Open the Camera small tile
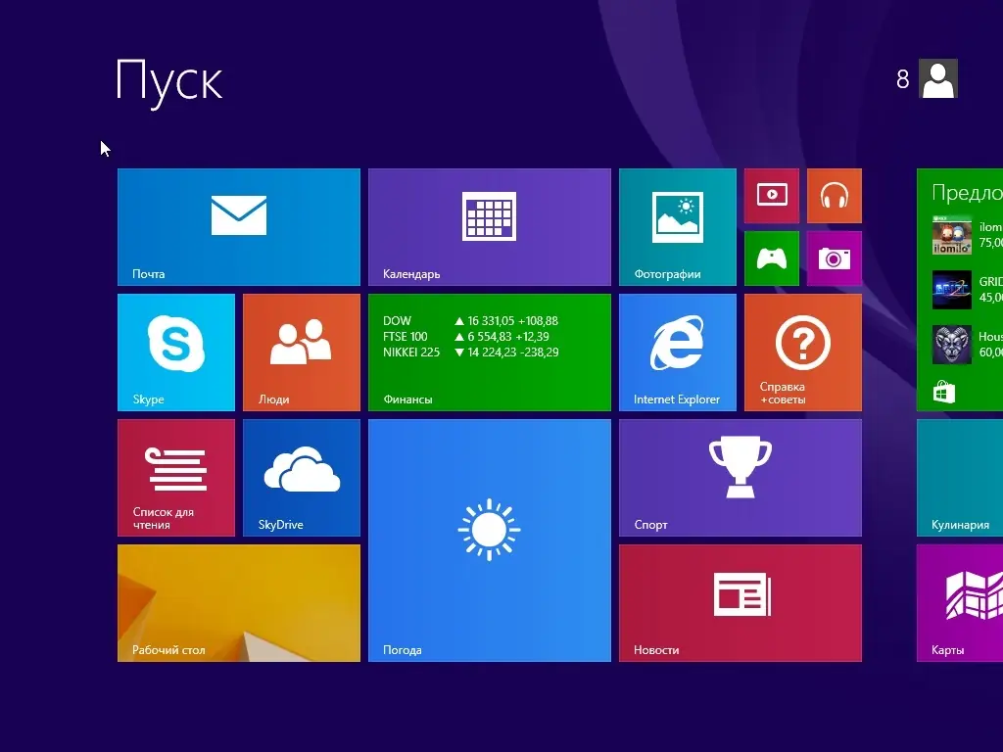Screen dimensions: 1003x752 click(835, 258)
